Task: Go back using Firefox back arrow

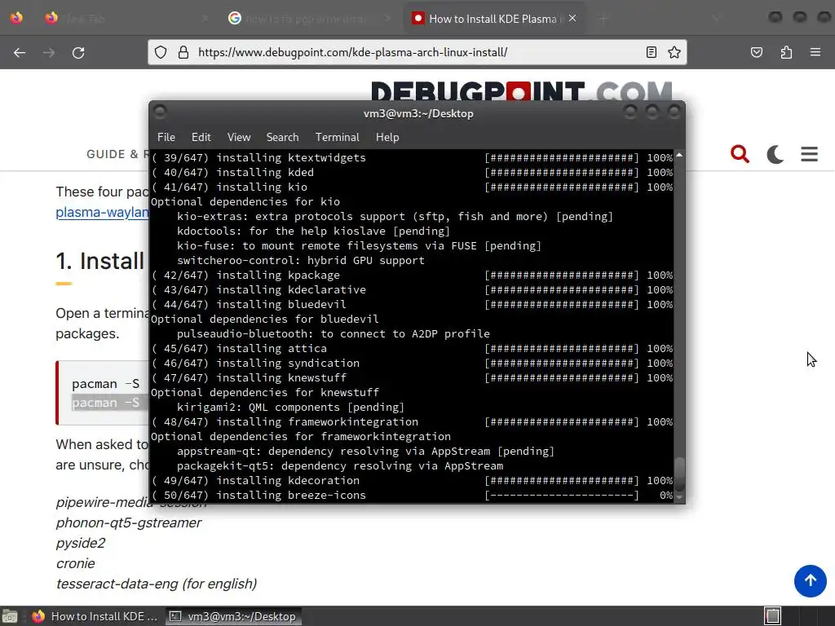Action: [x=20, y=53]
